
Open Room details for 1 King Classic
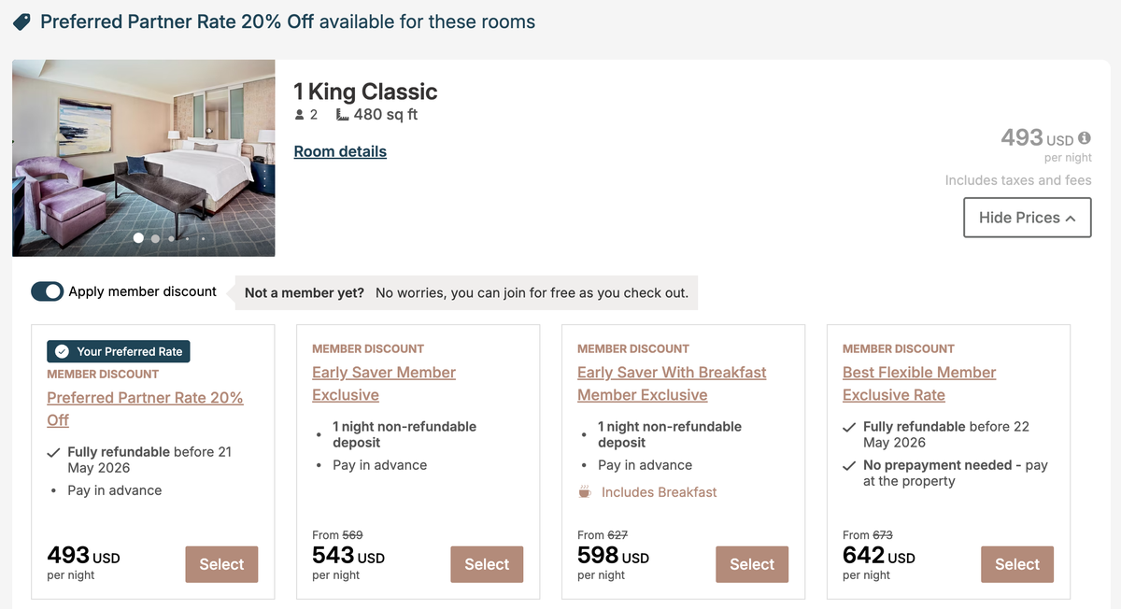click(x=340, y=151)
